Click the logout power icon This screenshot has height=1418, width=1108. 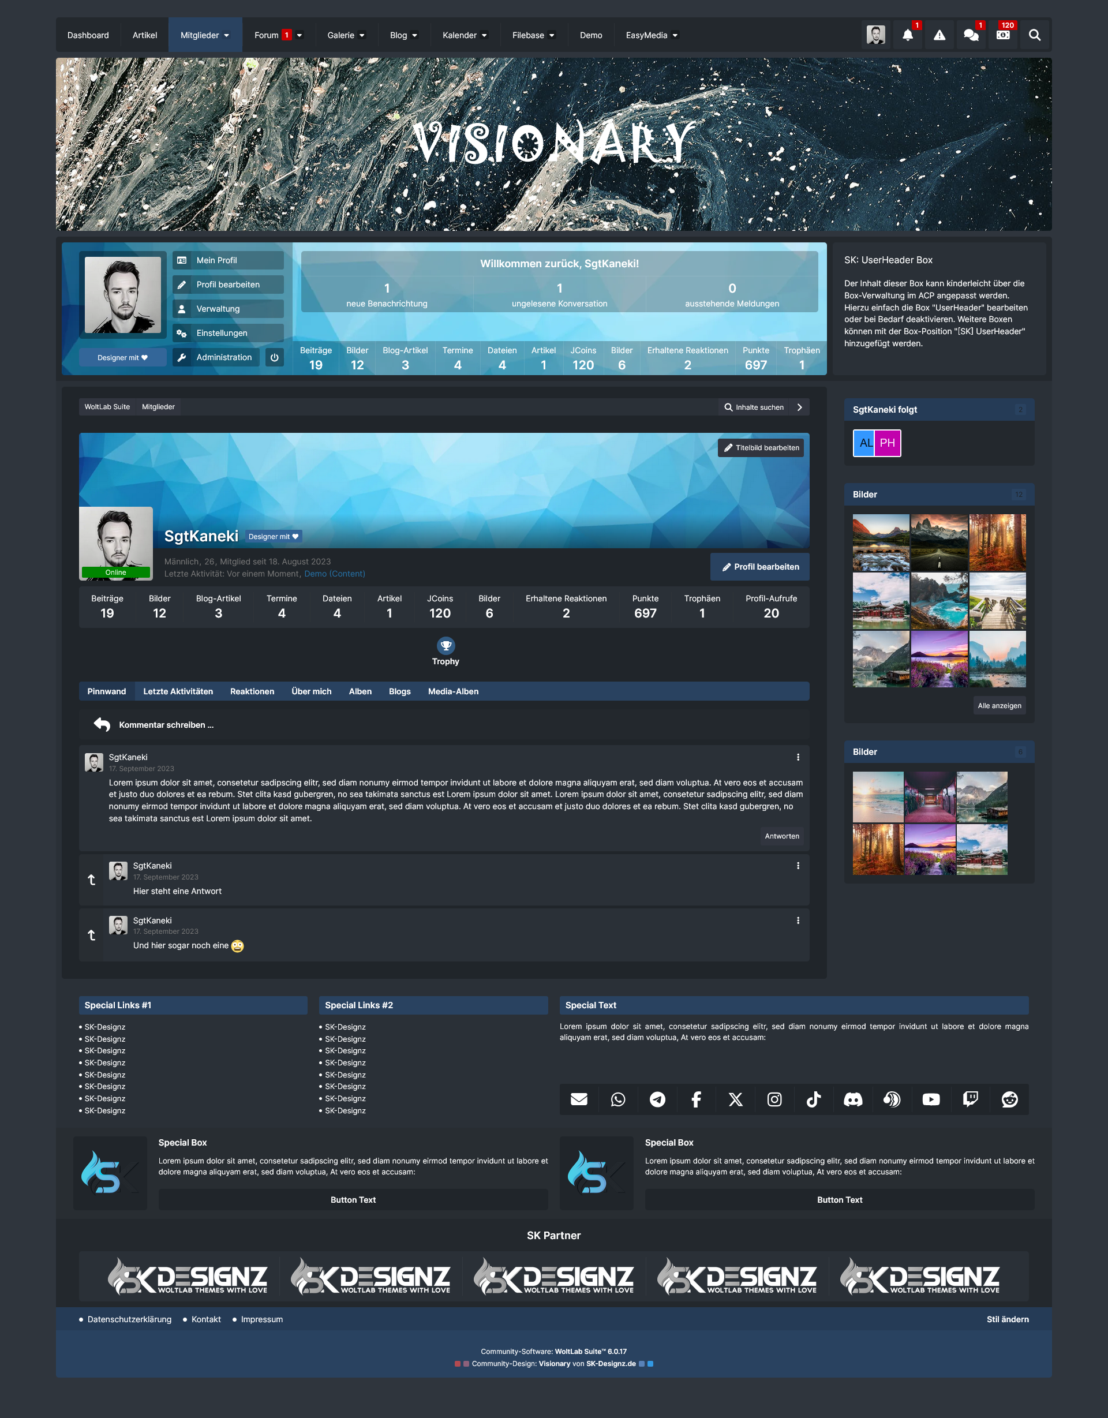pyautogui.click(x=275, y=357)
